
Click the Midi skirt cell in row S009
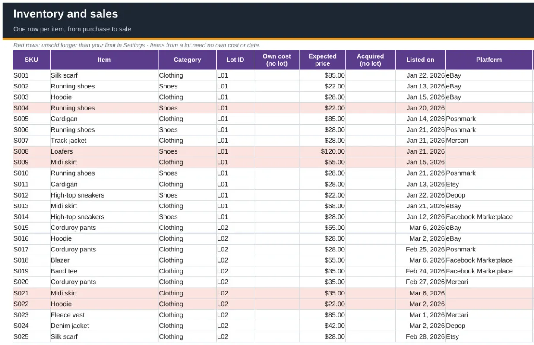pyautogui.click(x=104, y=162)
